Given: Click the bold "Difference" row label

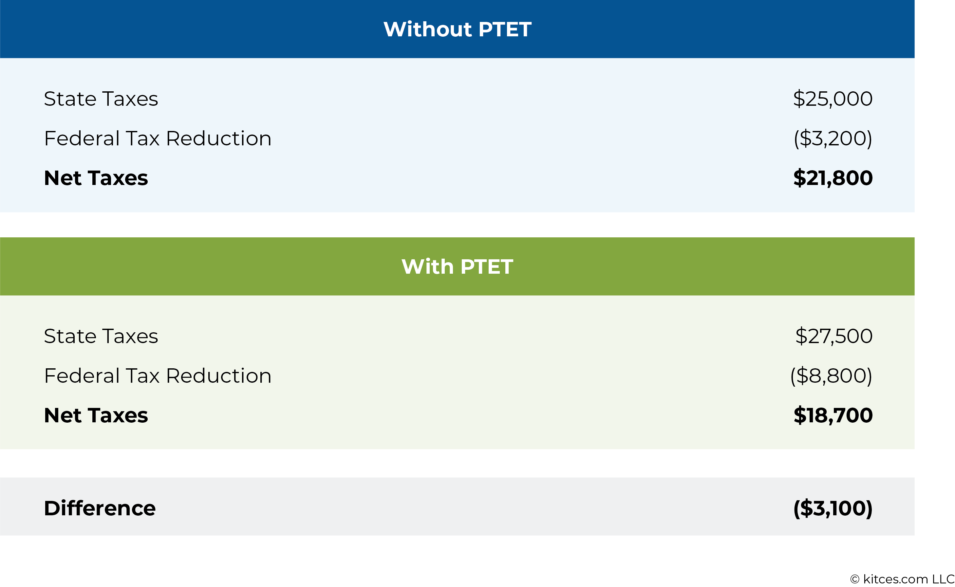Looking at the screenshot, I should click(100, 508).
